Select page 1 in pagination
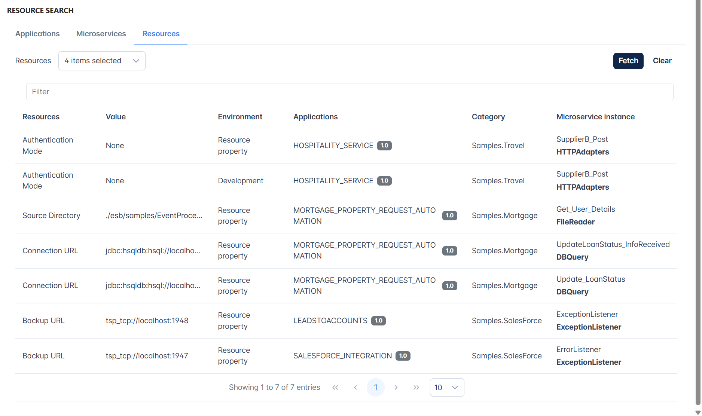The height and width of the screenshot is (416, 702). [376, 388]
